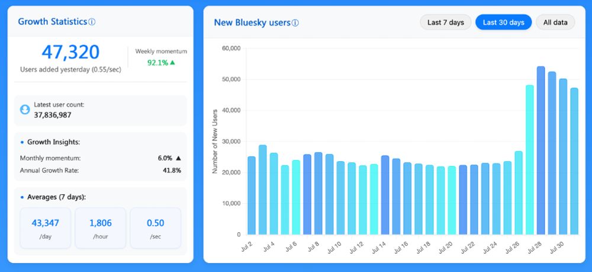Click the Jul 26 bar in the chart

519,193
